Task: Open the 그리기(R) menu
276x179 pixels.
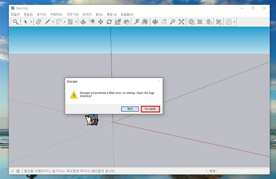Action: pos(73,15)
